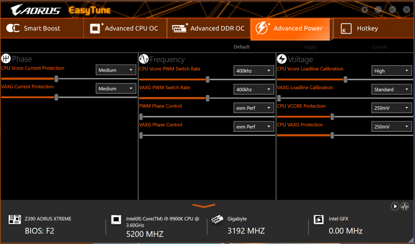Click CPU Vcore Current Protection slider handle
Image resolution: width=415 pixels, height=244 pixels.
[x=56, y=79]
